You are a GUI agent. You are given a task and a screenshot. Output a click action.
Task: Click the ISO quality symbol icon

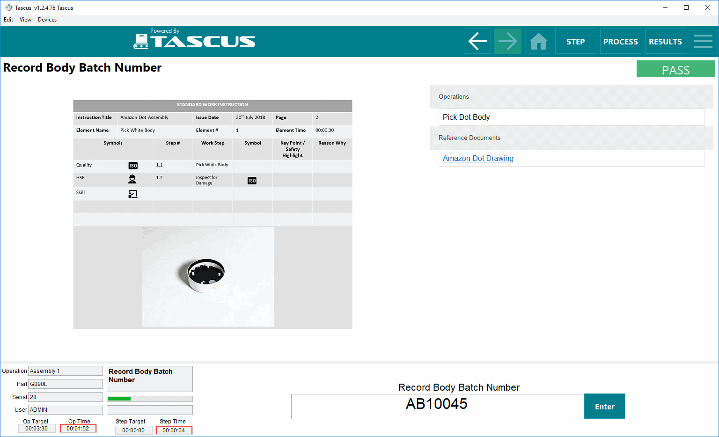pyautogui.click(x=133, y=166)
